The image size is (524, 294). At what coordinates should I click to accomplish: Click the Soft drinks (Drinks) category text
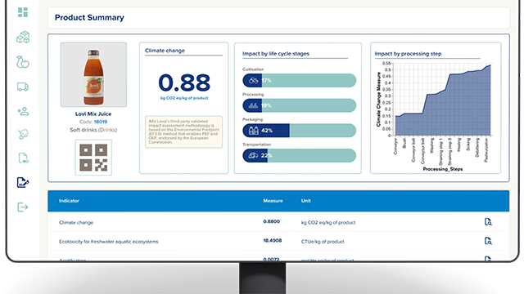[93, 130]
